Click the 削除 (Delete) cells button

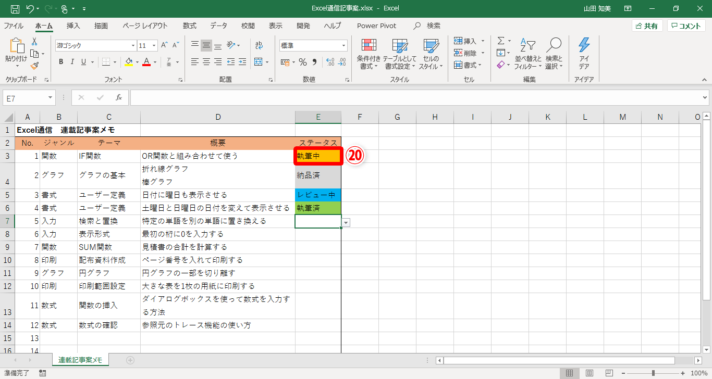(x=465, y=53)
